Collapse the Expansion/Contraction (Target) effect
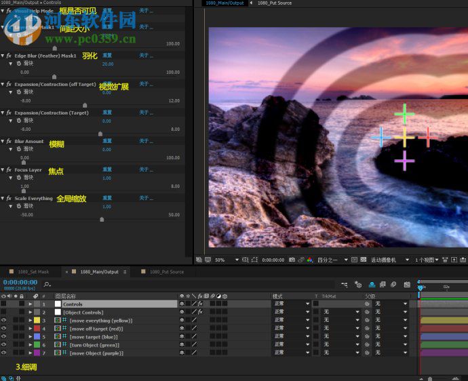The width and height of the screenshot is (468, 381). click(x=3, y=113)
